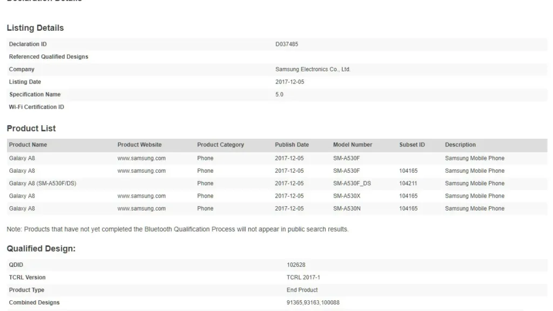The image size is (553, 311).
Task: Select the QDID value 102628
Action: 296,265
